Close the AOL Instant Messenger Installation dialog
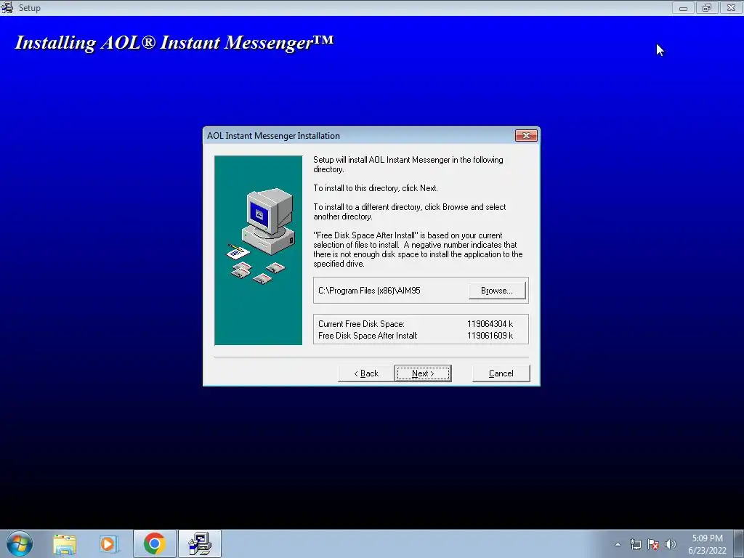The width and height of the screenshot is (744, 558). (x=526, y=136)
